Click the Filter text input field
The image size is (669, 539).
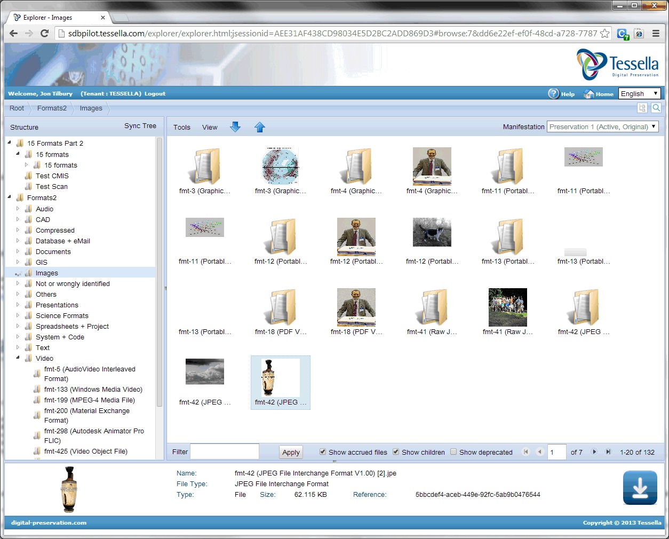coord(225,452)
